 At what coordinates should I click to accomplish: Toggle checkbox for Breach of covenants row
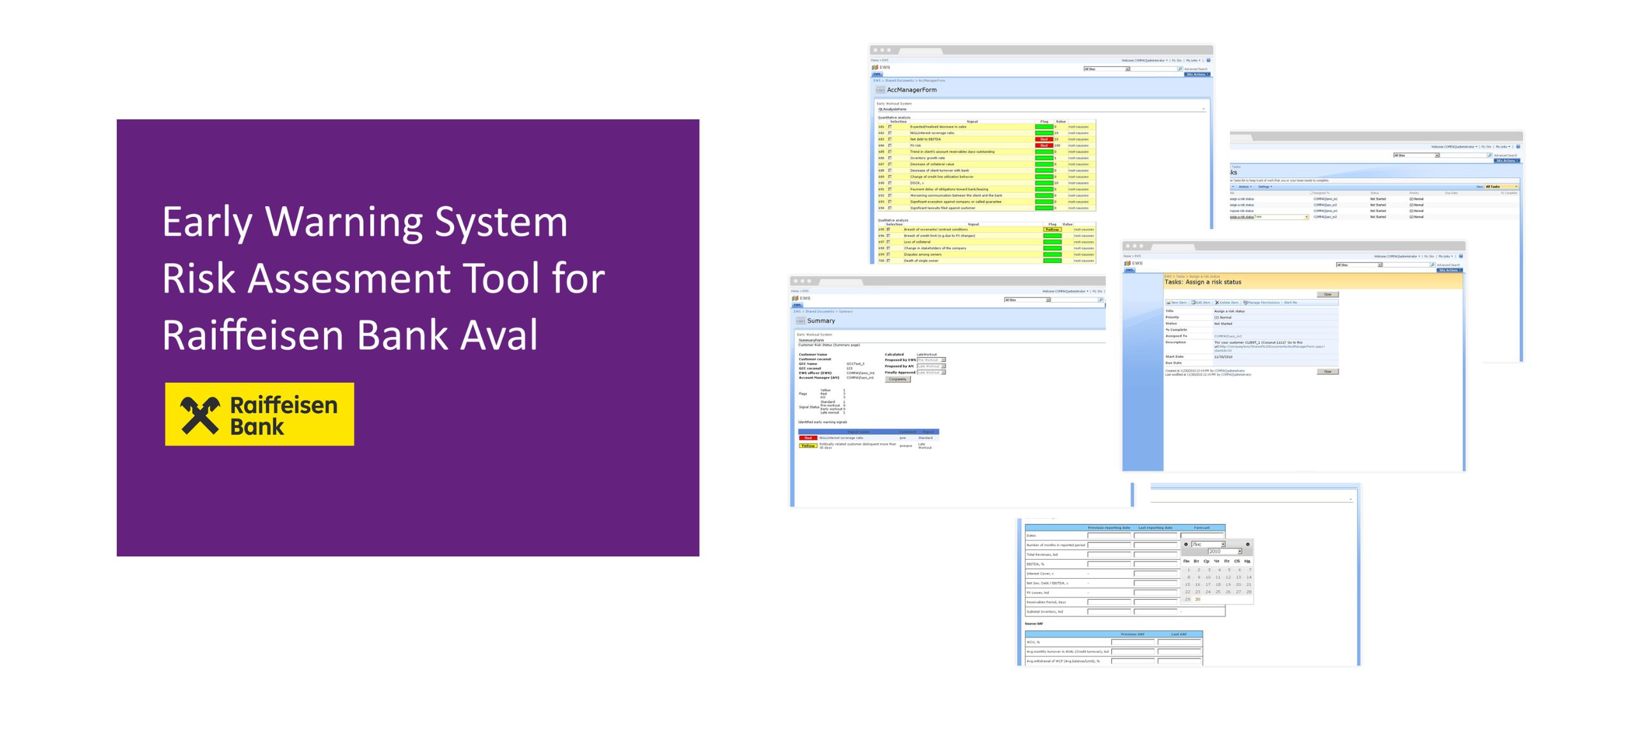click(888, 229)
